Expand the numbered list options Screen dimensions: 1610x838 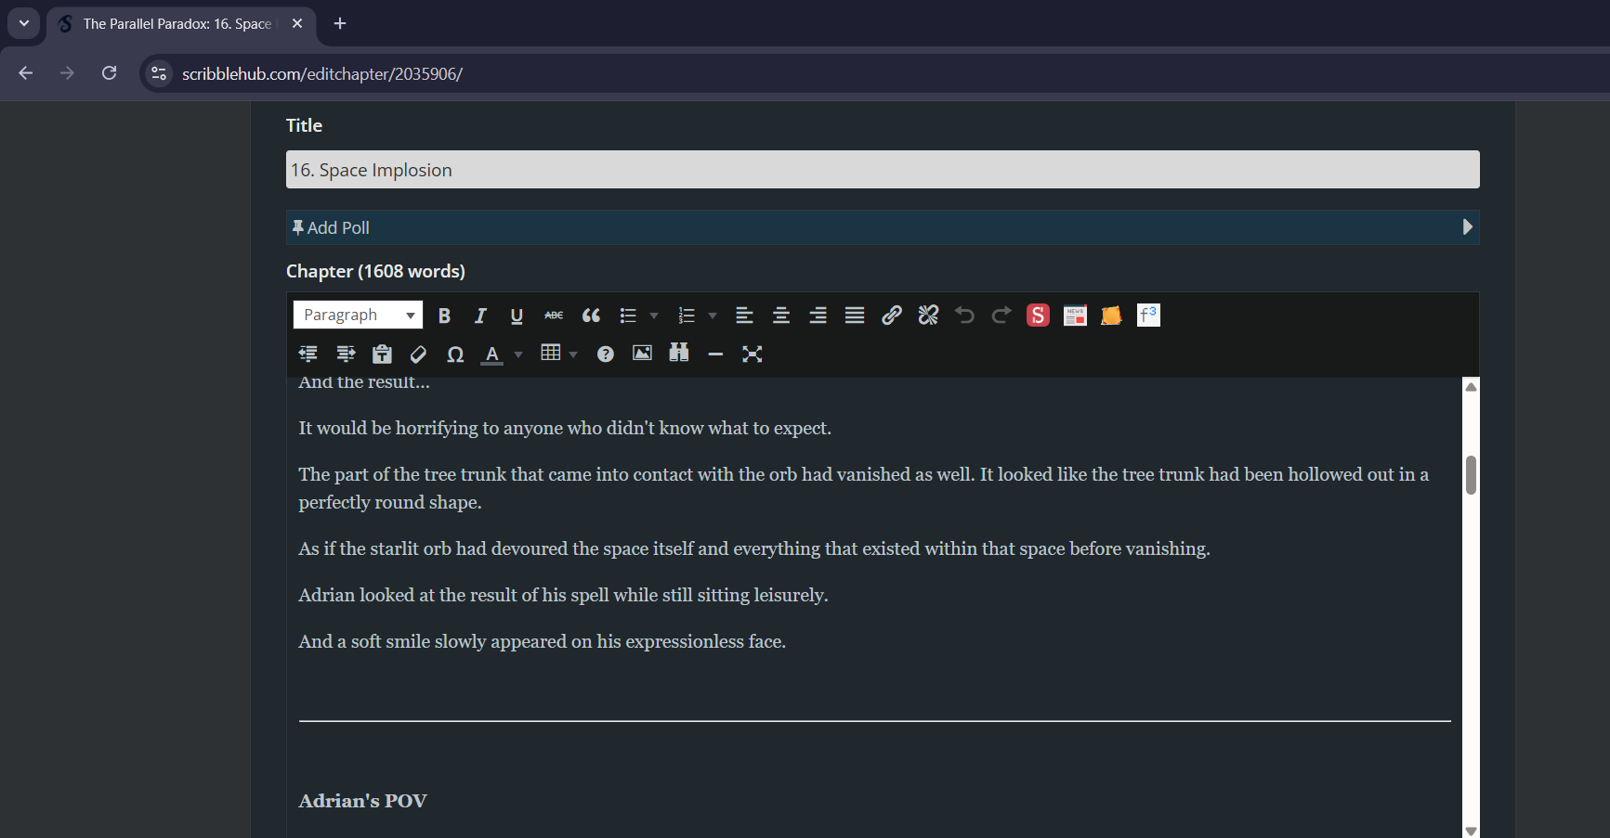[x=713, y=316]
